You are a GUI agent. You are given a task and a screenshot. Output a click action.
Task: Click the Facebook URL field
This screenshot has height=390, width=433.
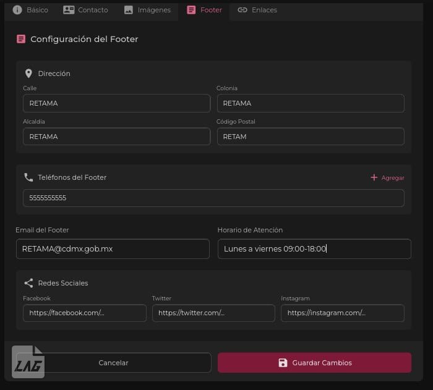pyautogui.click(x=85, y=313)
